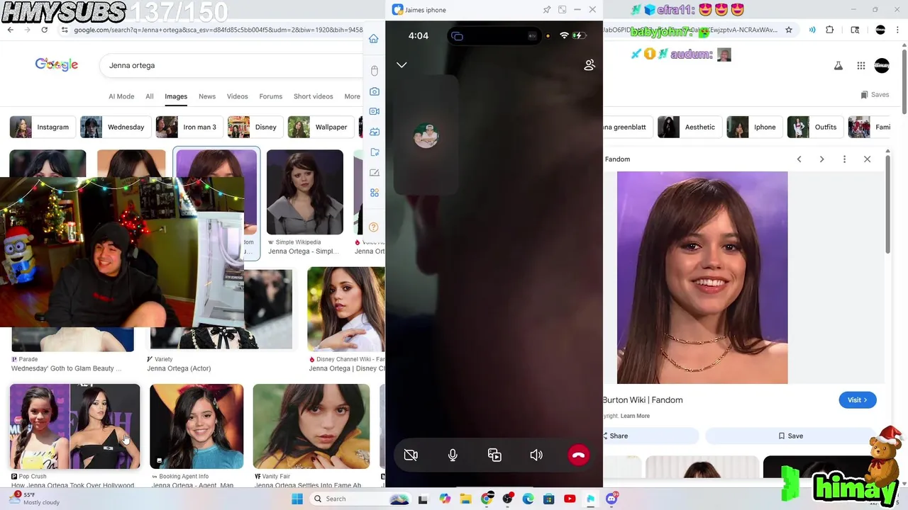Save the previewed image
Image resolution: width=908 pixels, height=510 pixels.
(790, 436)
